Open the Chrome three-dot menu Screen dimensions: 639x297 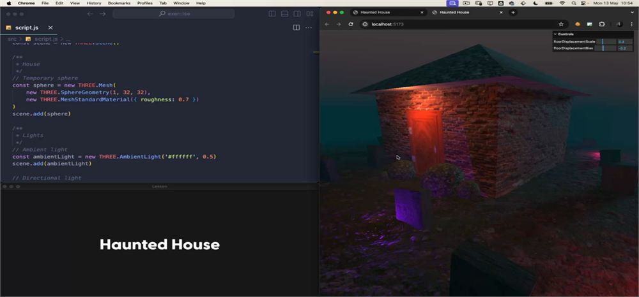click(631, 24)
